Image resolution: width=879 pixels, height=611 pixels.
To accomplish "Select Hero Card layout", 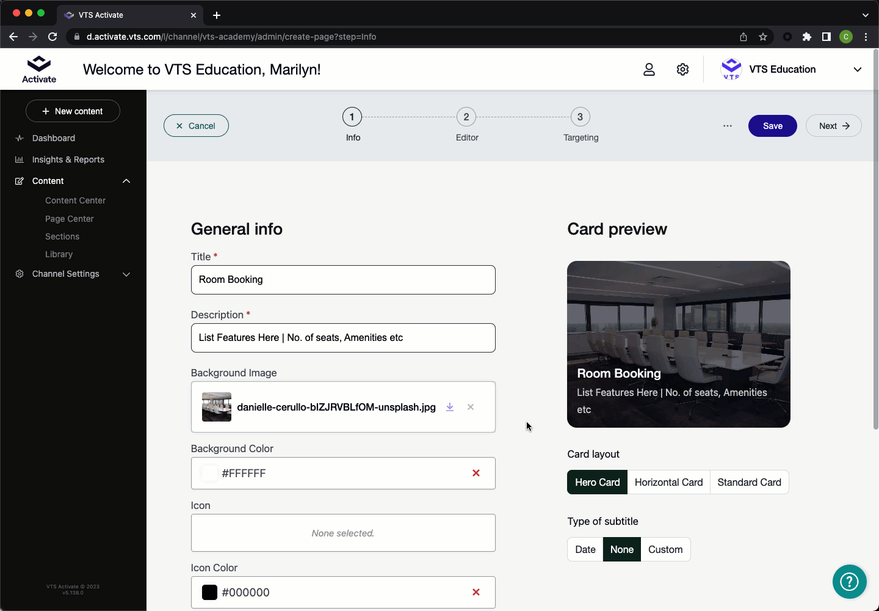I will click(598, 482).
